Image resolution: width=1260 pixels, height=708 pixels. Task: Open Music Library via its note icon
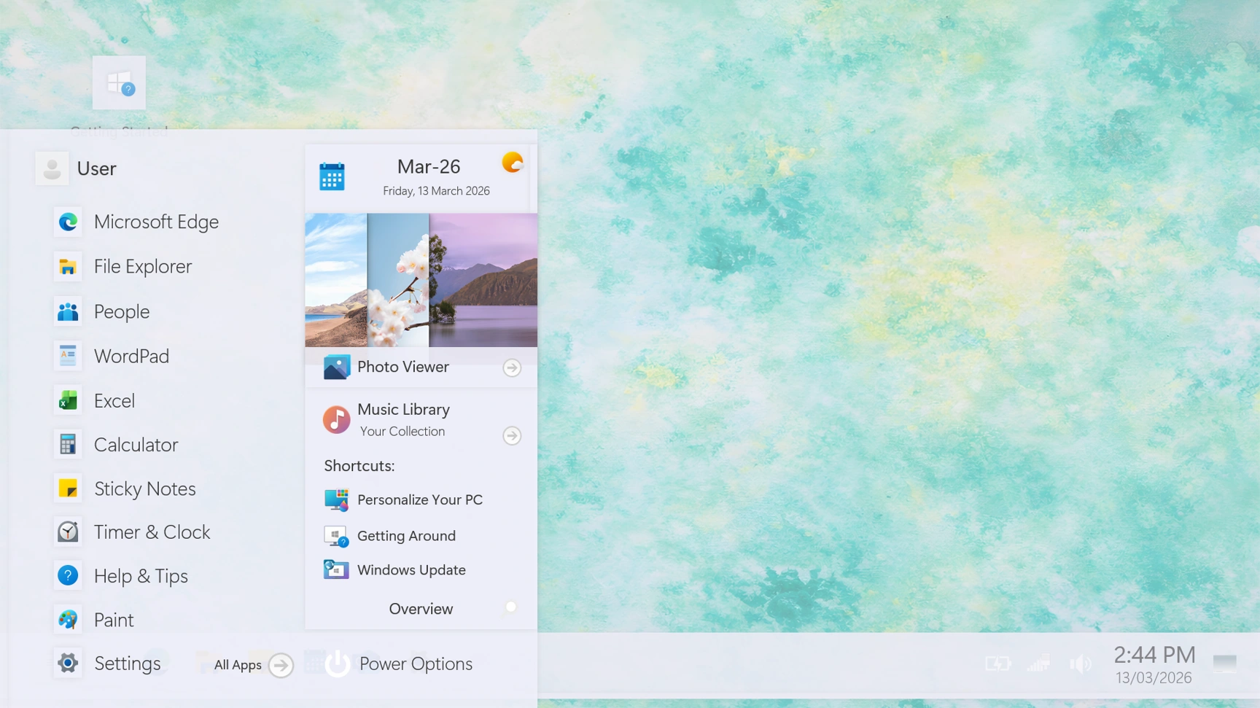click(336, 420)
